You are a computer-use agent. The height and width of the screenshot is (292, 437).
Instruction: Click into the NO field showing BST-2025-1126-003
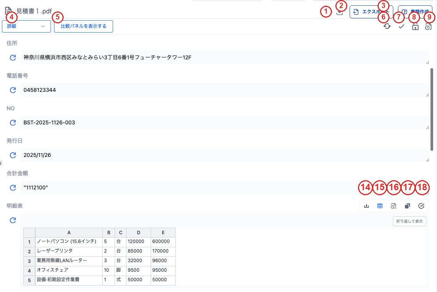tap(225, 123)
